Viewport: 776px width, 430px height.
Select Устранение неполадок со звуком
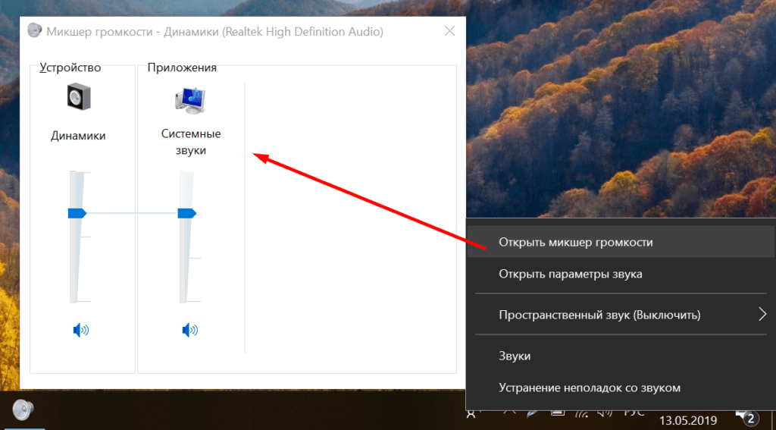click(621, 388)
